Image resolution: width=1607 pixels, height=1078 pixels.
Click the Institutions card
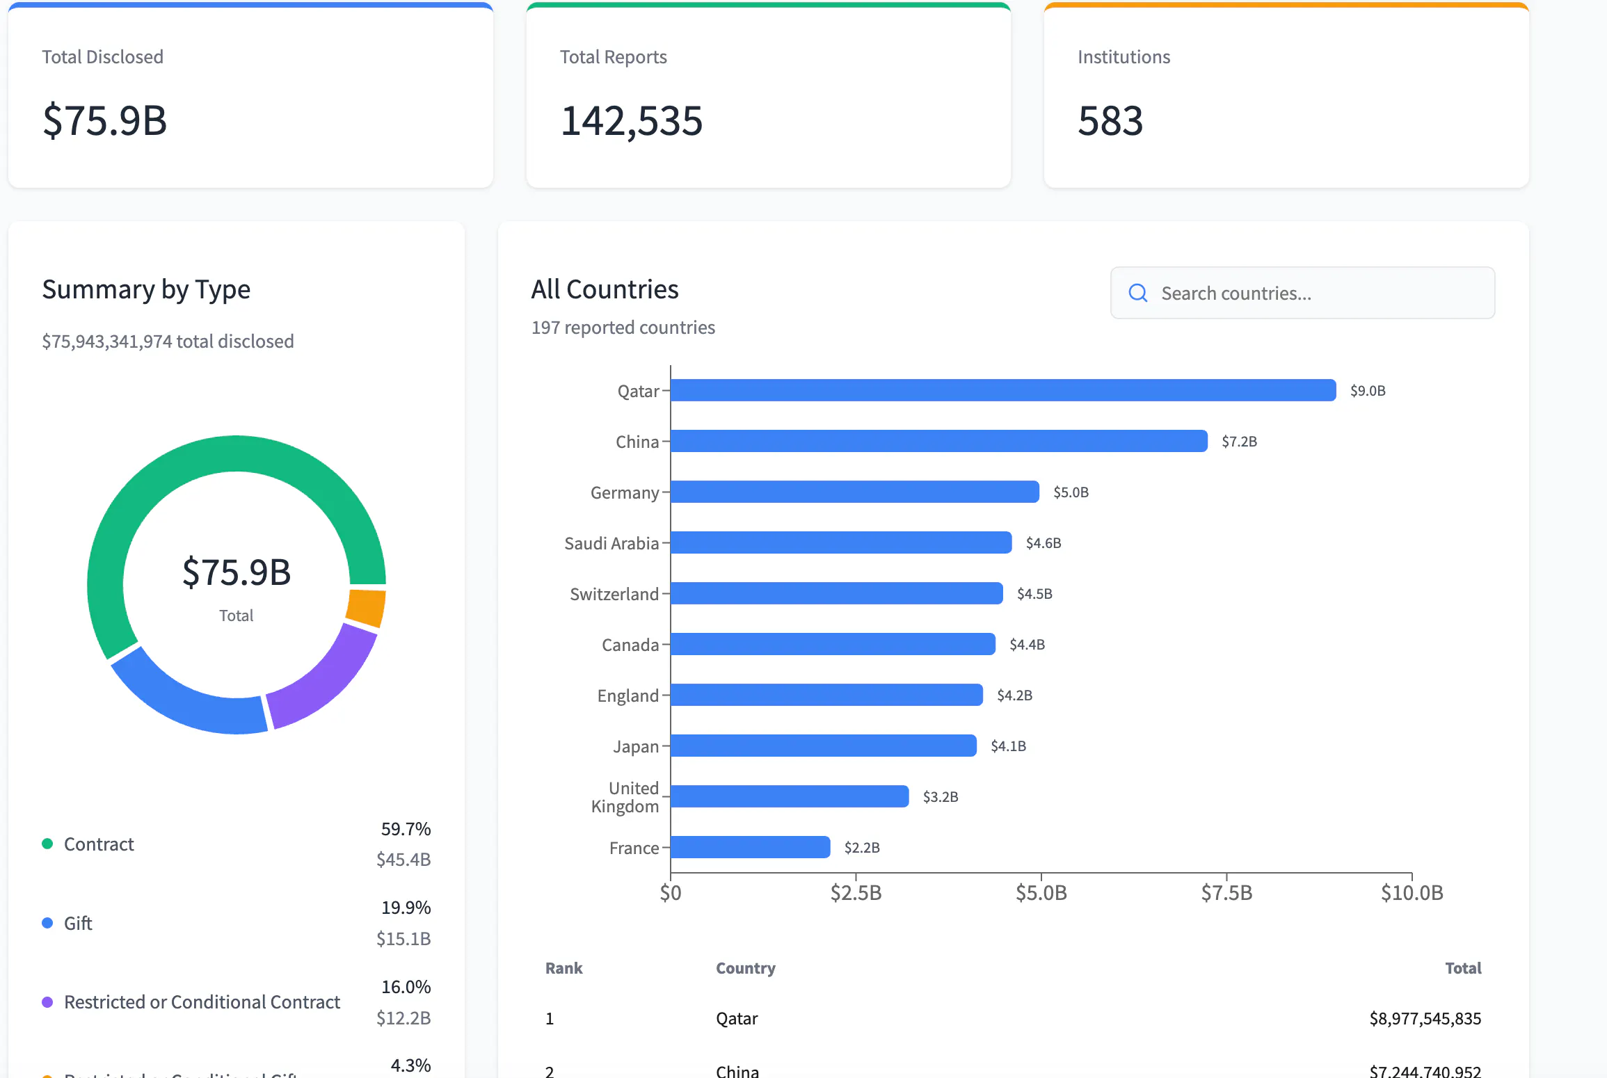[1286, 95]
